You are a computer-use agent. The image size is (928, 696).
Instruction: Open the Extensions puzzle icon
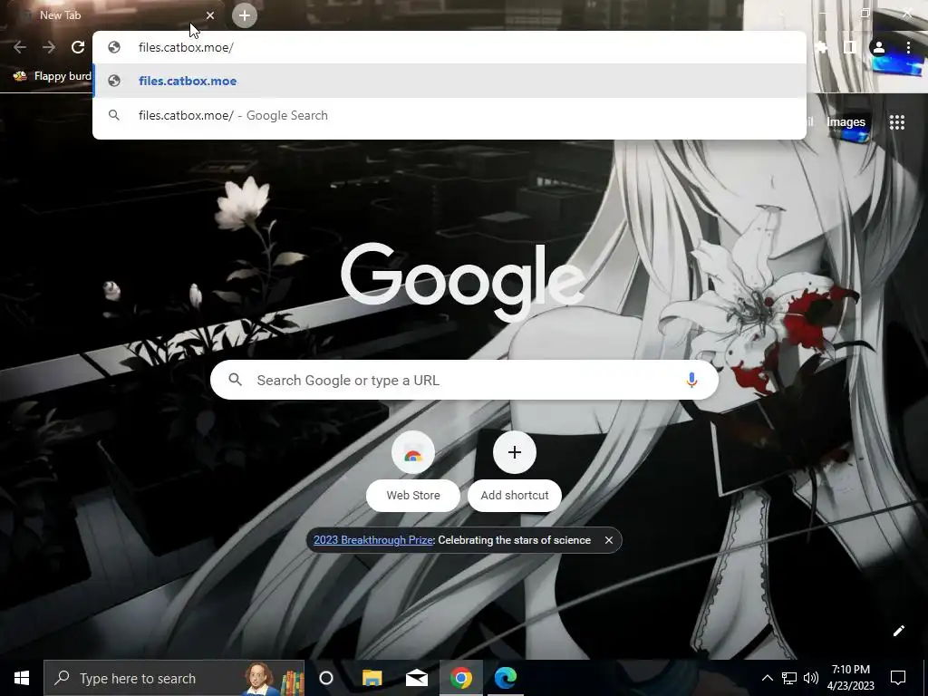pos(821,47)
